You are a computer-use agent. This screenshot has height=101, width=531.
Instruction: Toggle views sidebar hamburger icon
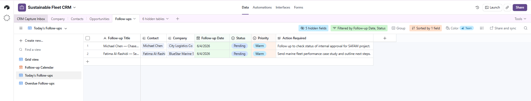click(x=21, y=28)
